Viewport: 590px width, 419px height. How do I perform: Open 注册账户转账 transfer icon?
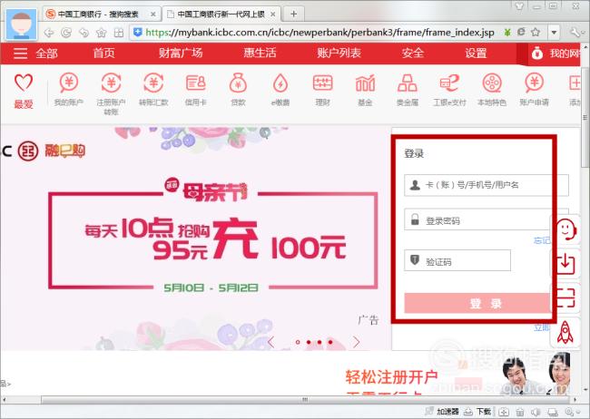111,83
